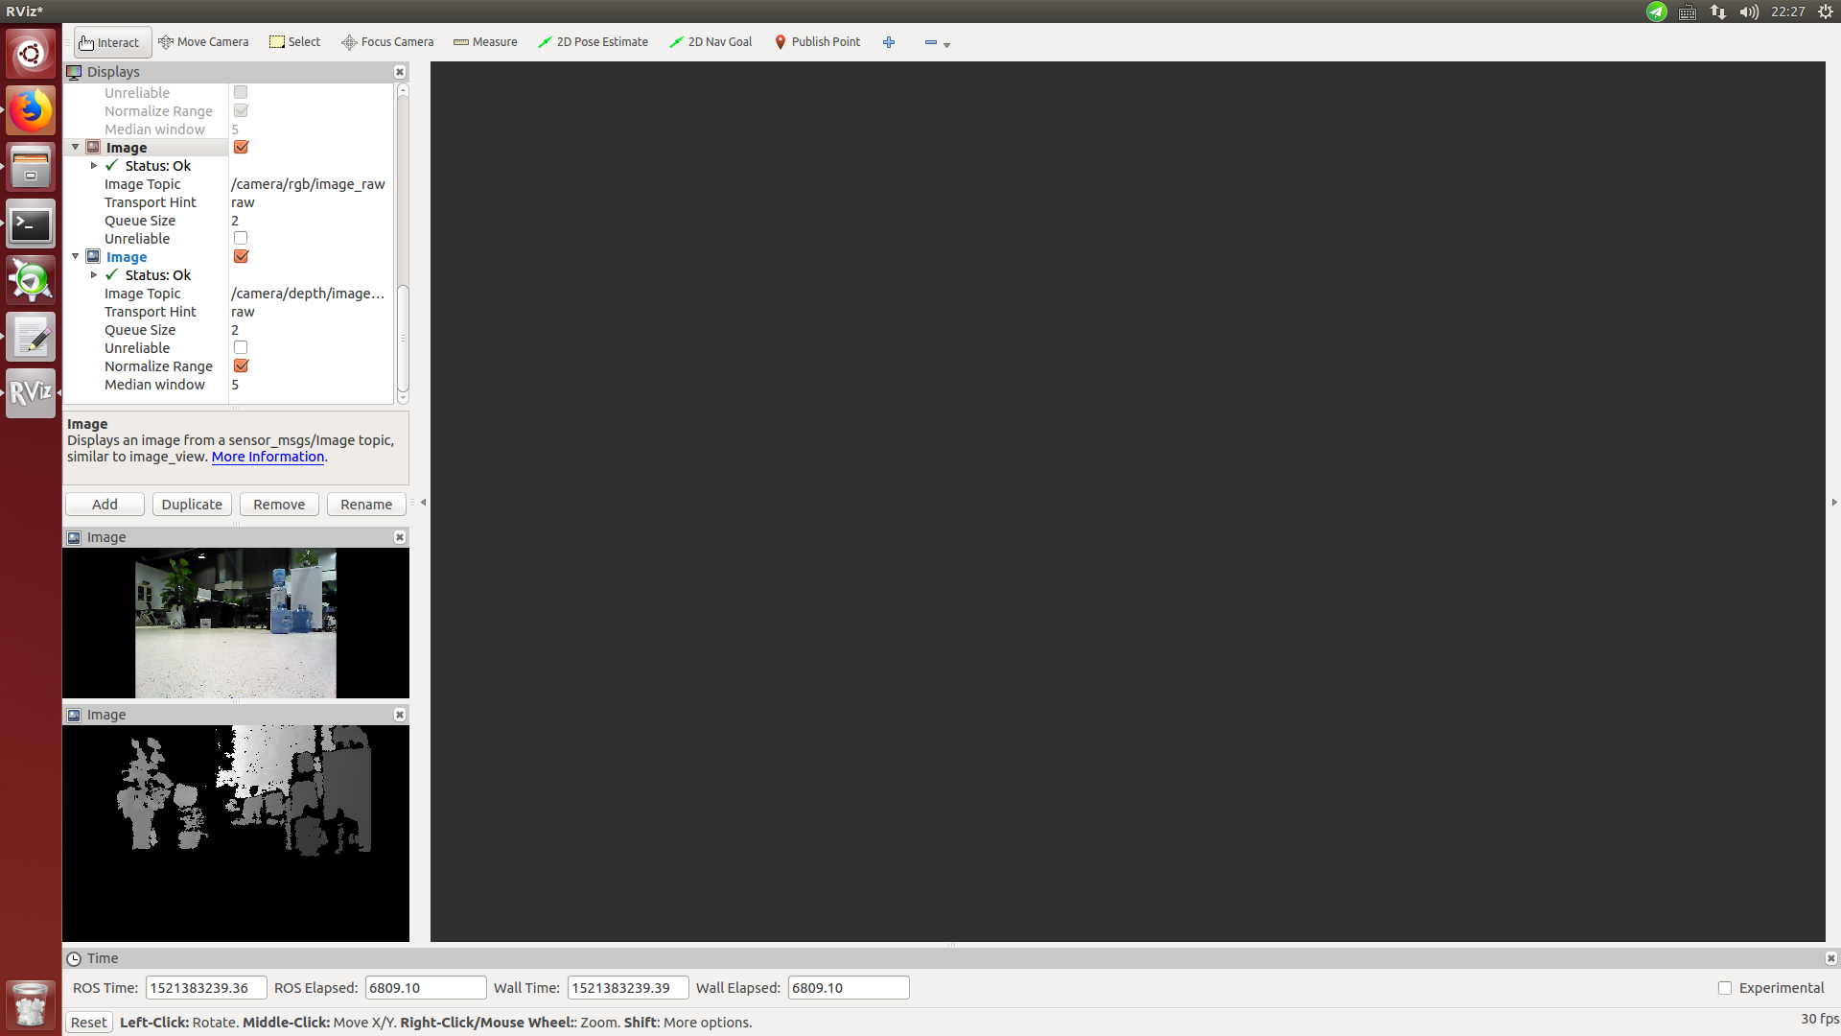The height and width of the screenshot is (1036, 1841).
Task: Select the Interact tool
Action: coord(111,42)
